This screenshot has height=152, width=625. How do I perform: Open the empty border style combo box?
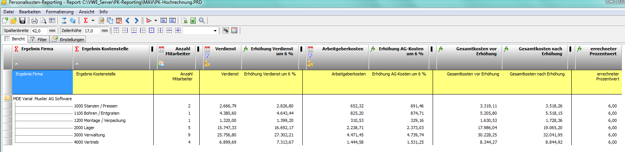tap(200, 30)
